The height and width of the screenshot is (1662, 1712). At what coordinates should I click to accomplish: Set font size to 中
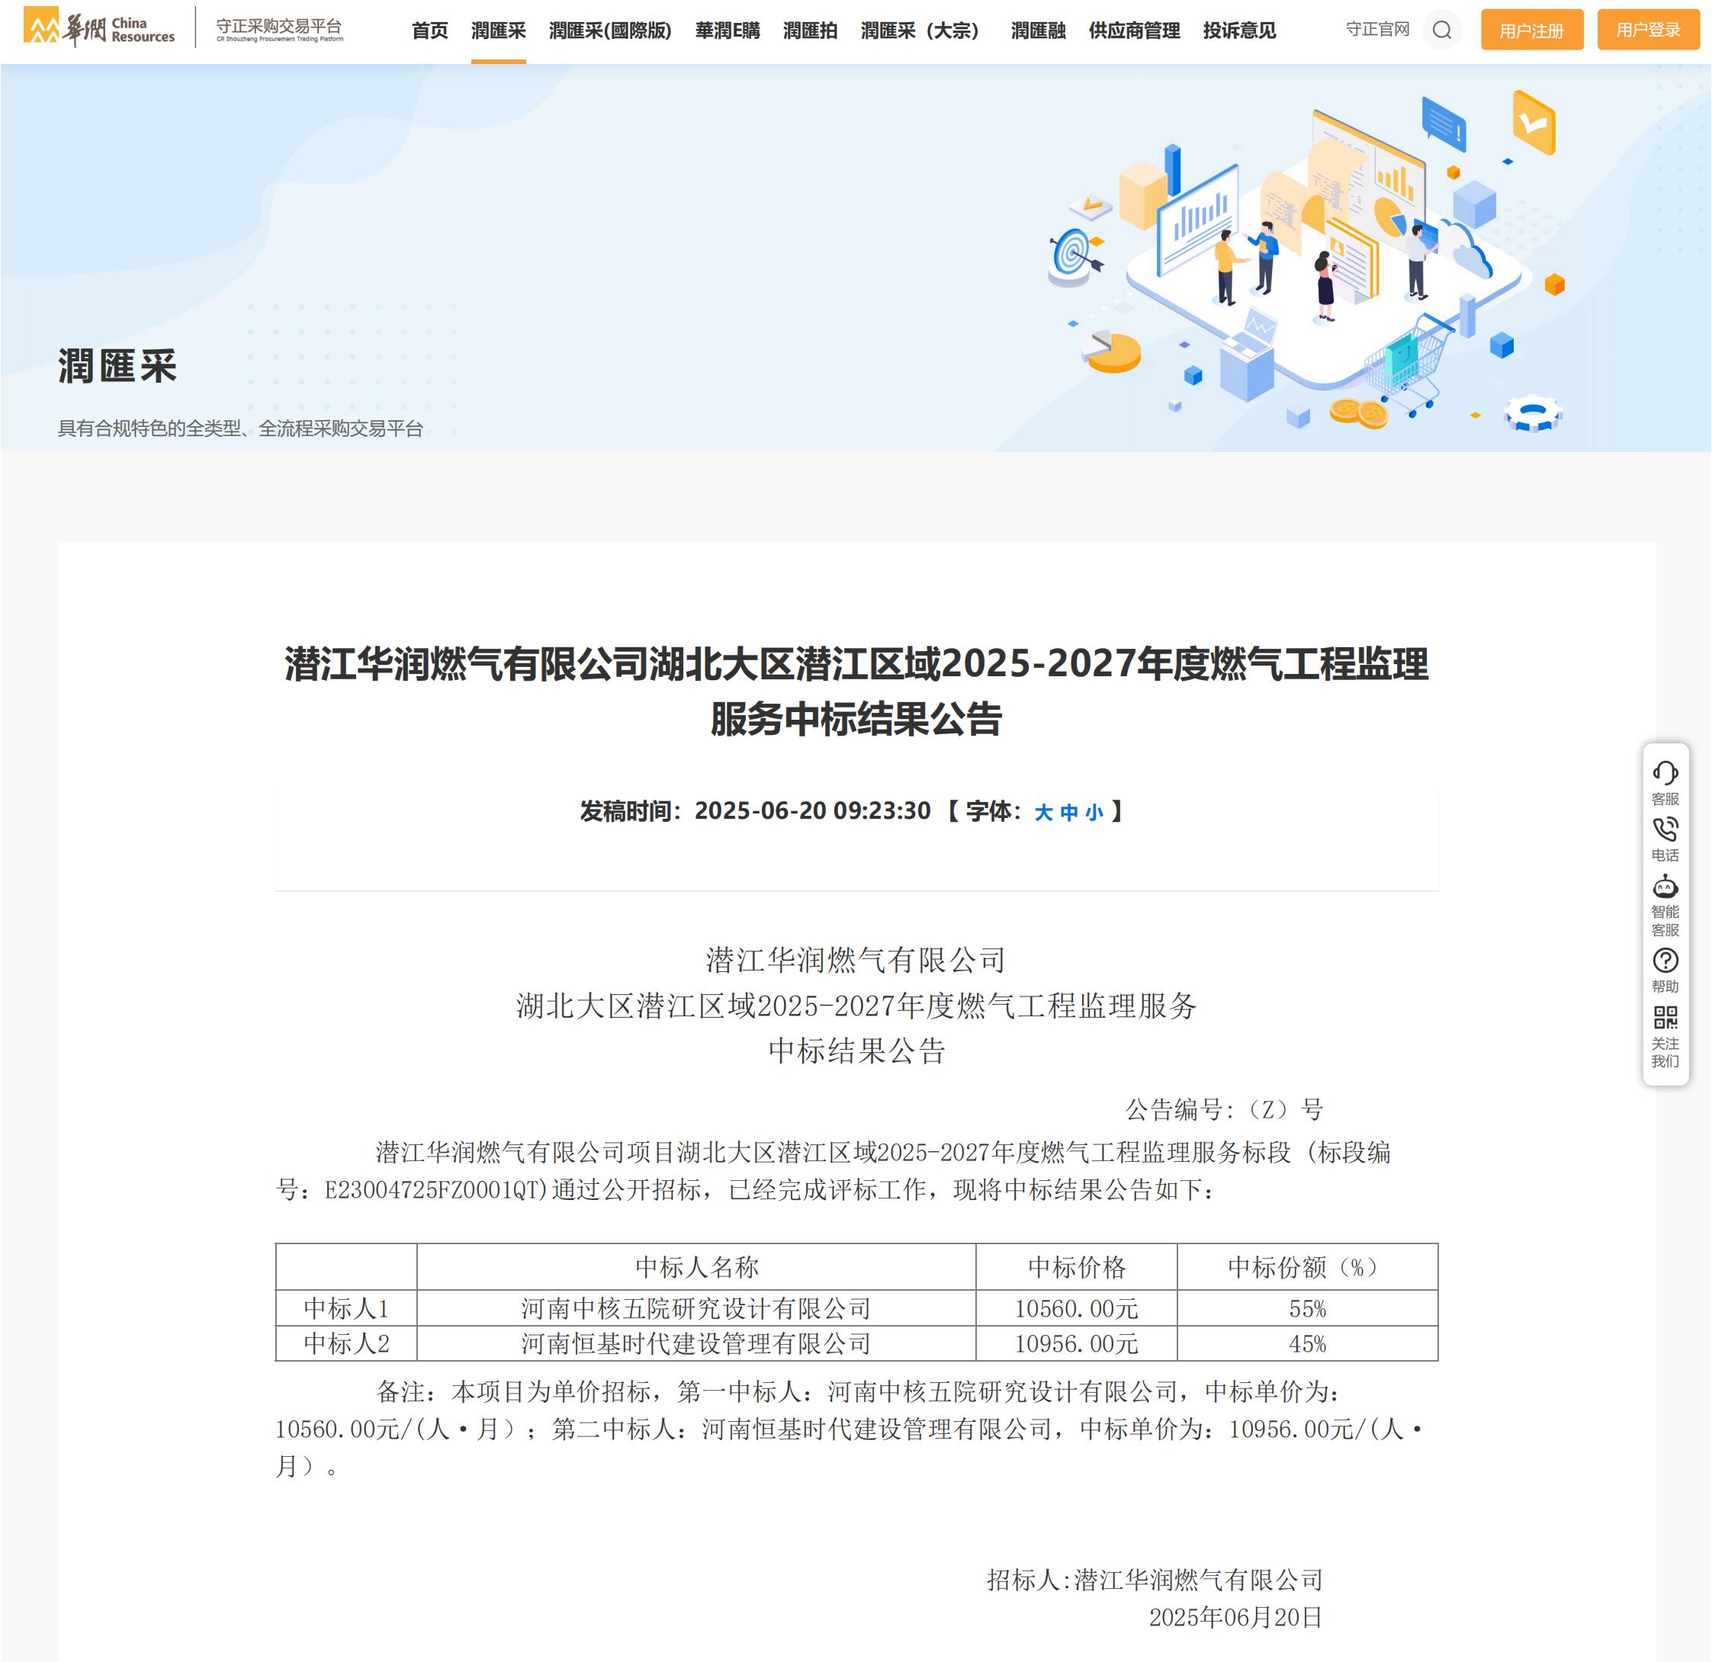point(1068,812)
